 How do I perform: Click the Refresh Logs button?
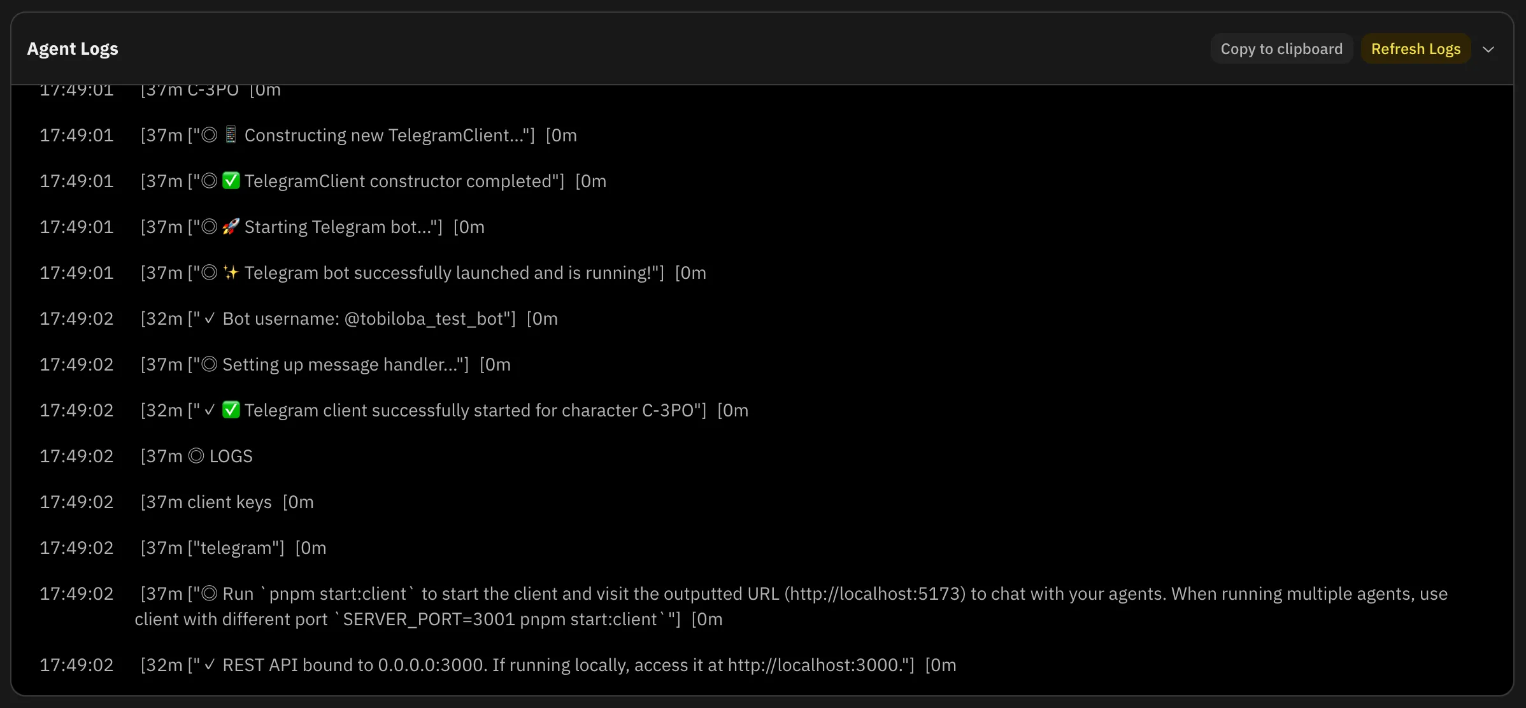1416,48
